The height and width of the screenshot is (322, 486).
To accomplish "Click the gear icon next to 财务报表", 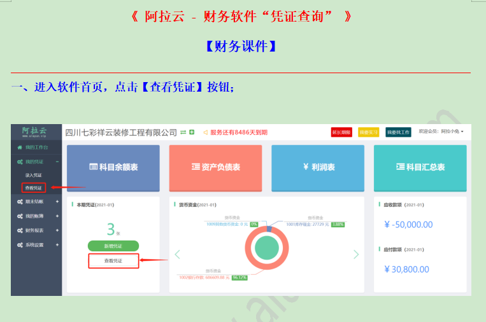I will pyautogui.click(x=20, y=230).
